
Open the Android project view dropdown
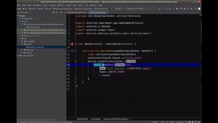point(24,12)
